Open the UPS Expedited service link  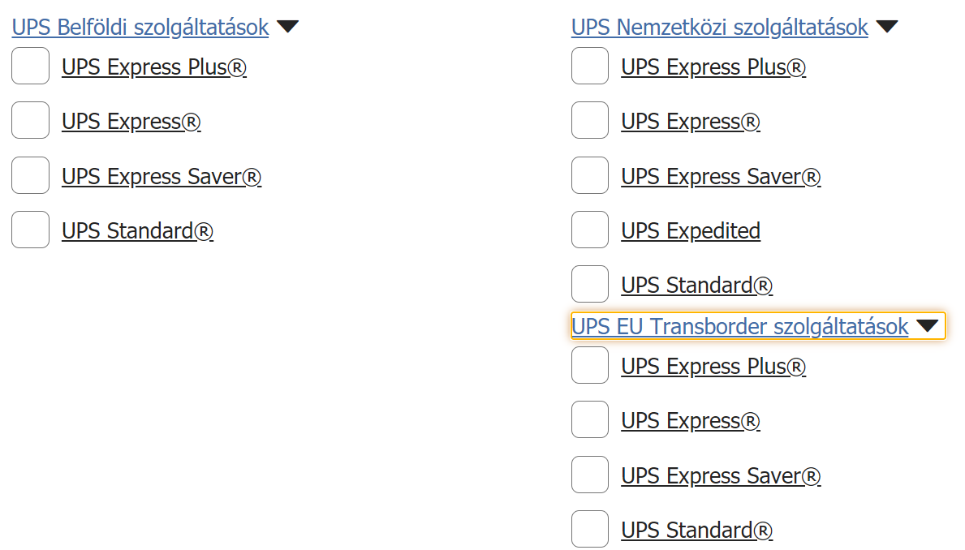[691, 231]
